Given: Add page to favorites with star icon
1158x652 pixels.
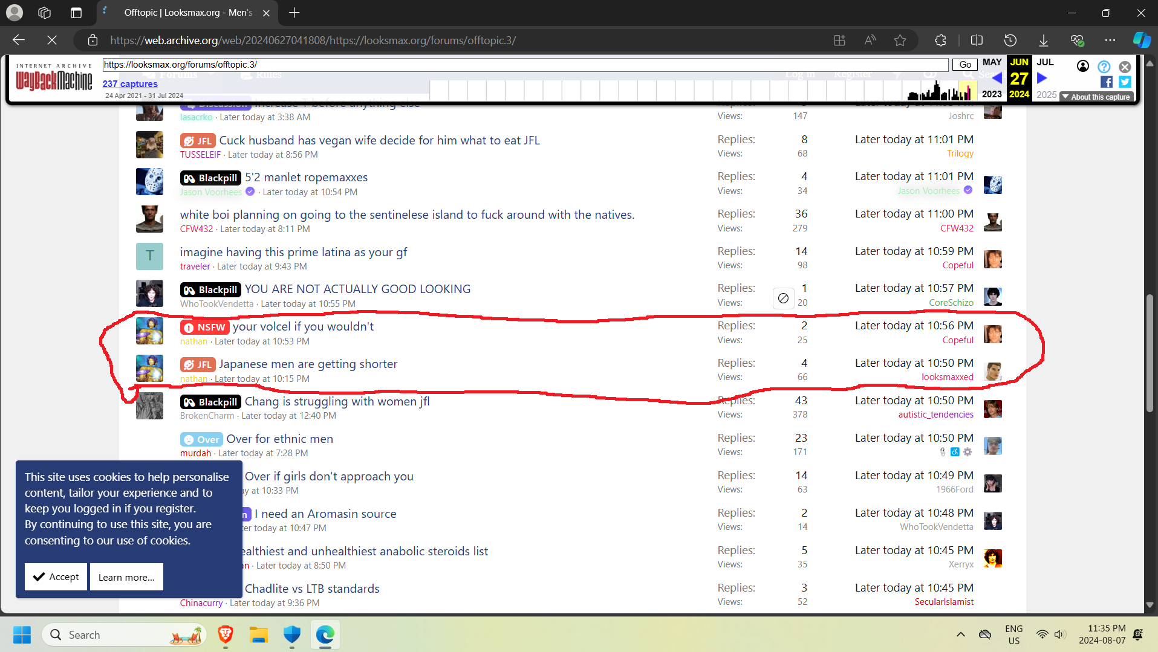Looking at the screenshot, I should [900, 40].
